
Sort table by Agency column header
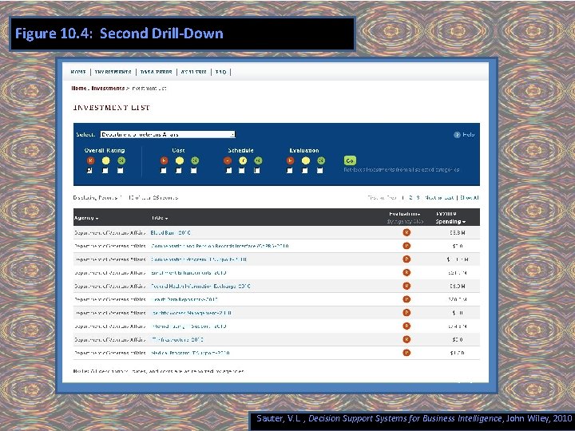click(86, 218)
